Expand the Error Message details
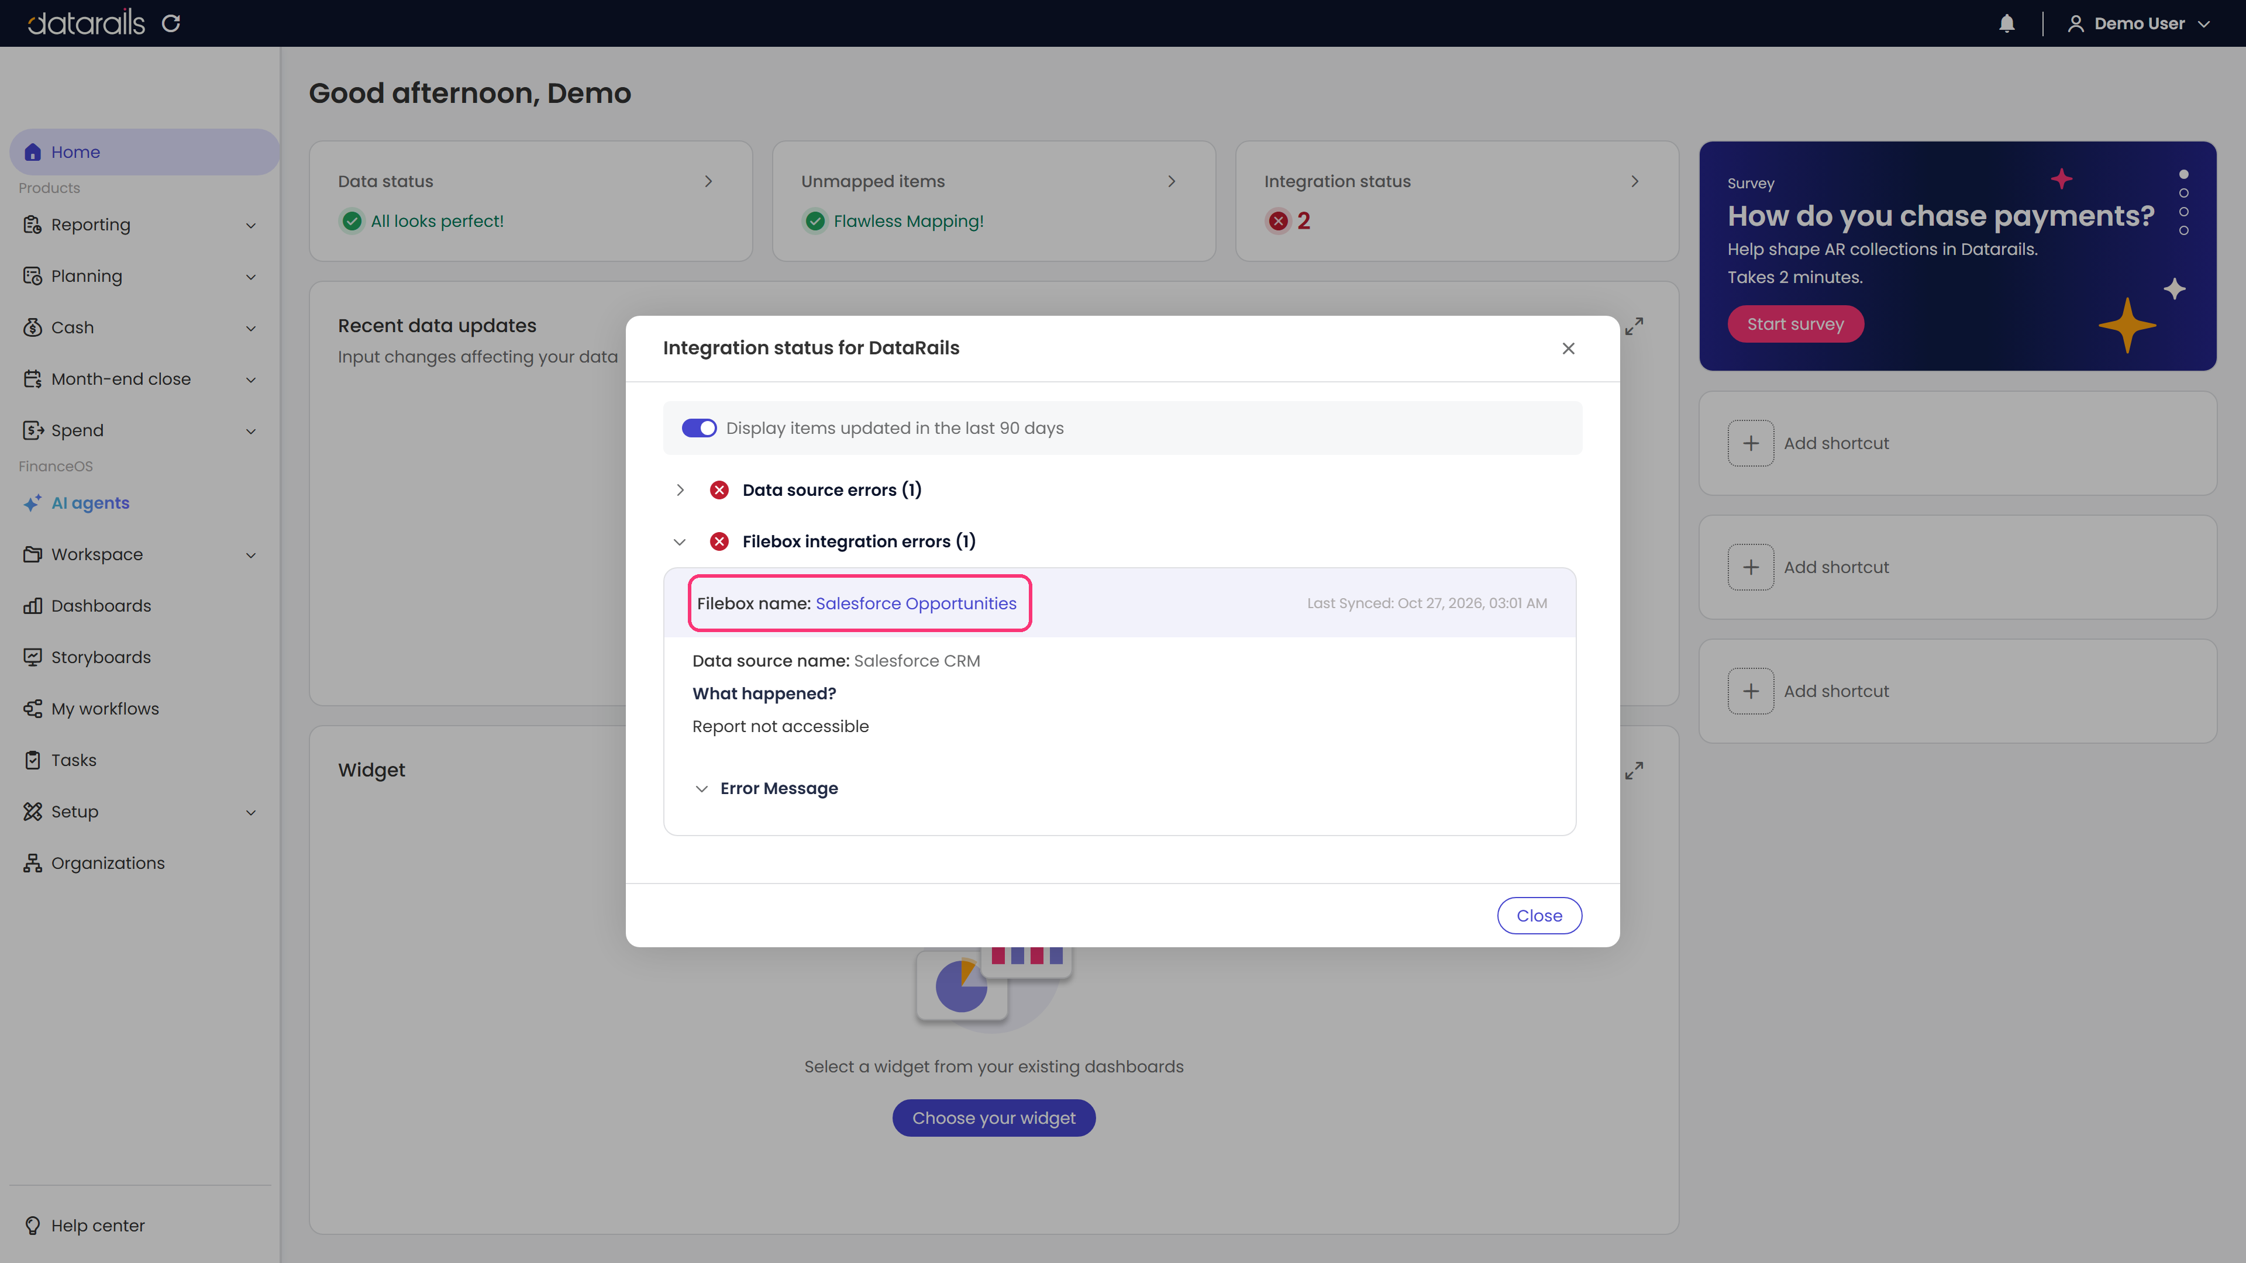This screenshot has height=1263, width=2246. pyautogui.click(x=701, y=789)
